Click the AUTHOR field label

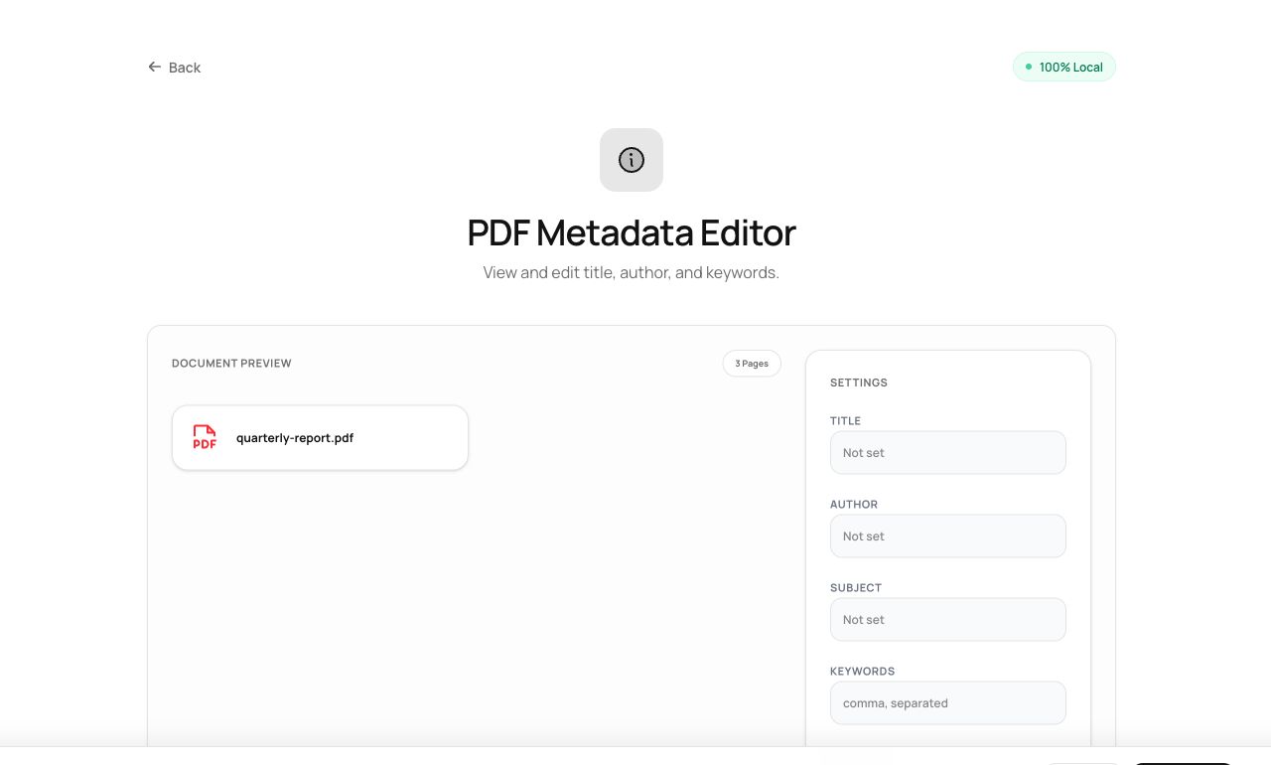[x=854, y=504]
